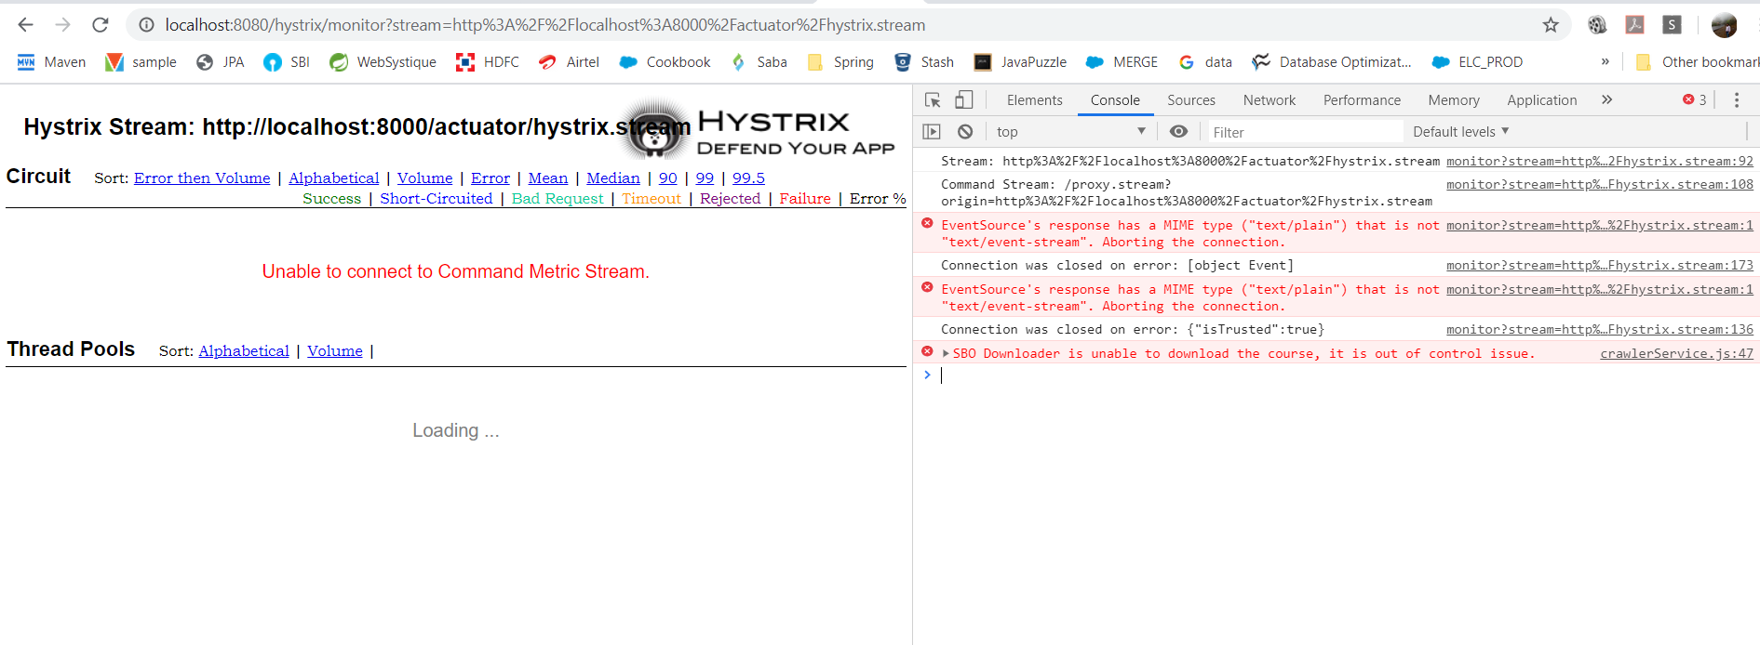Open hystrix.stream:92 source link
This screenshot has height=645, width=1760.
click(1600, 161)
